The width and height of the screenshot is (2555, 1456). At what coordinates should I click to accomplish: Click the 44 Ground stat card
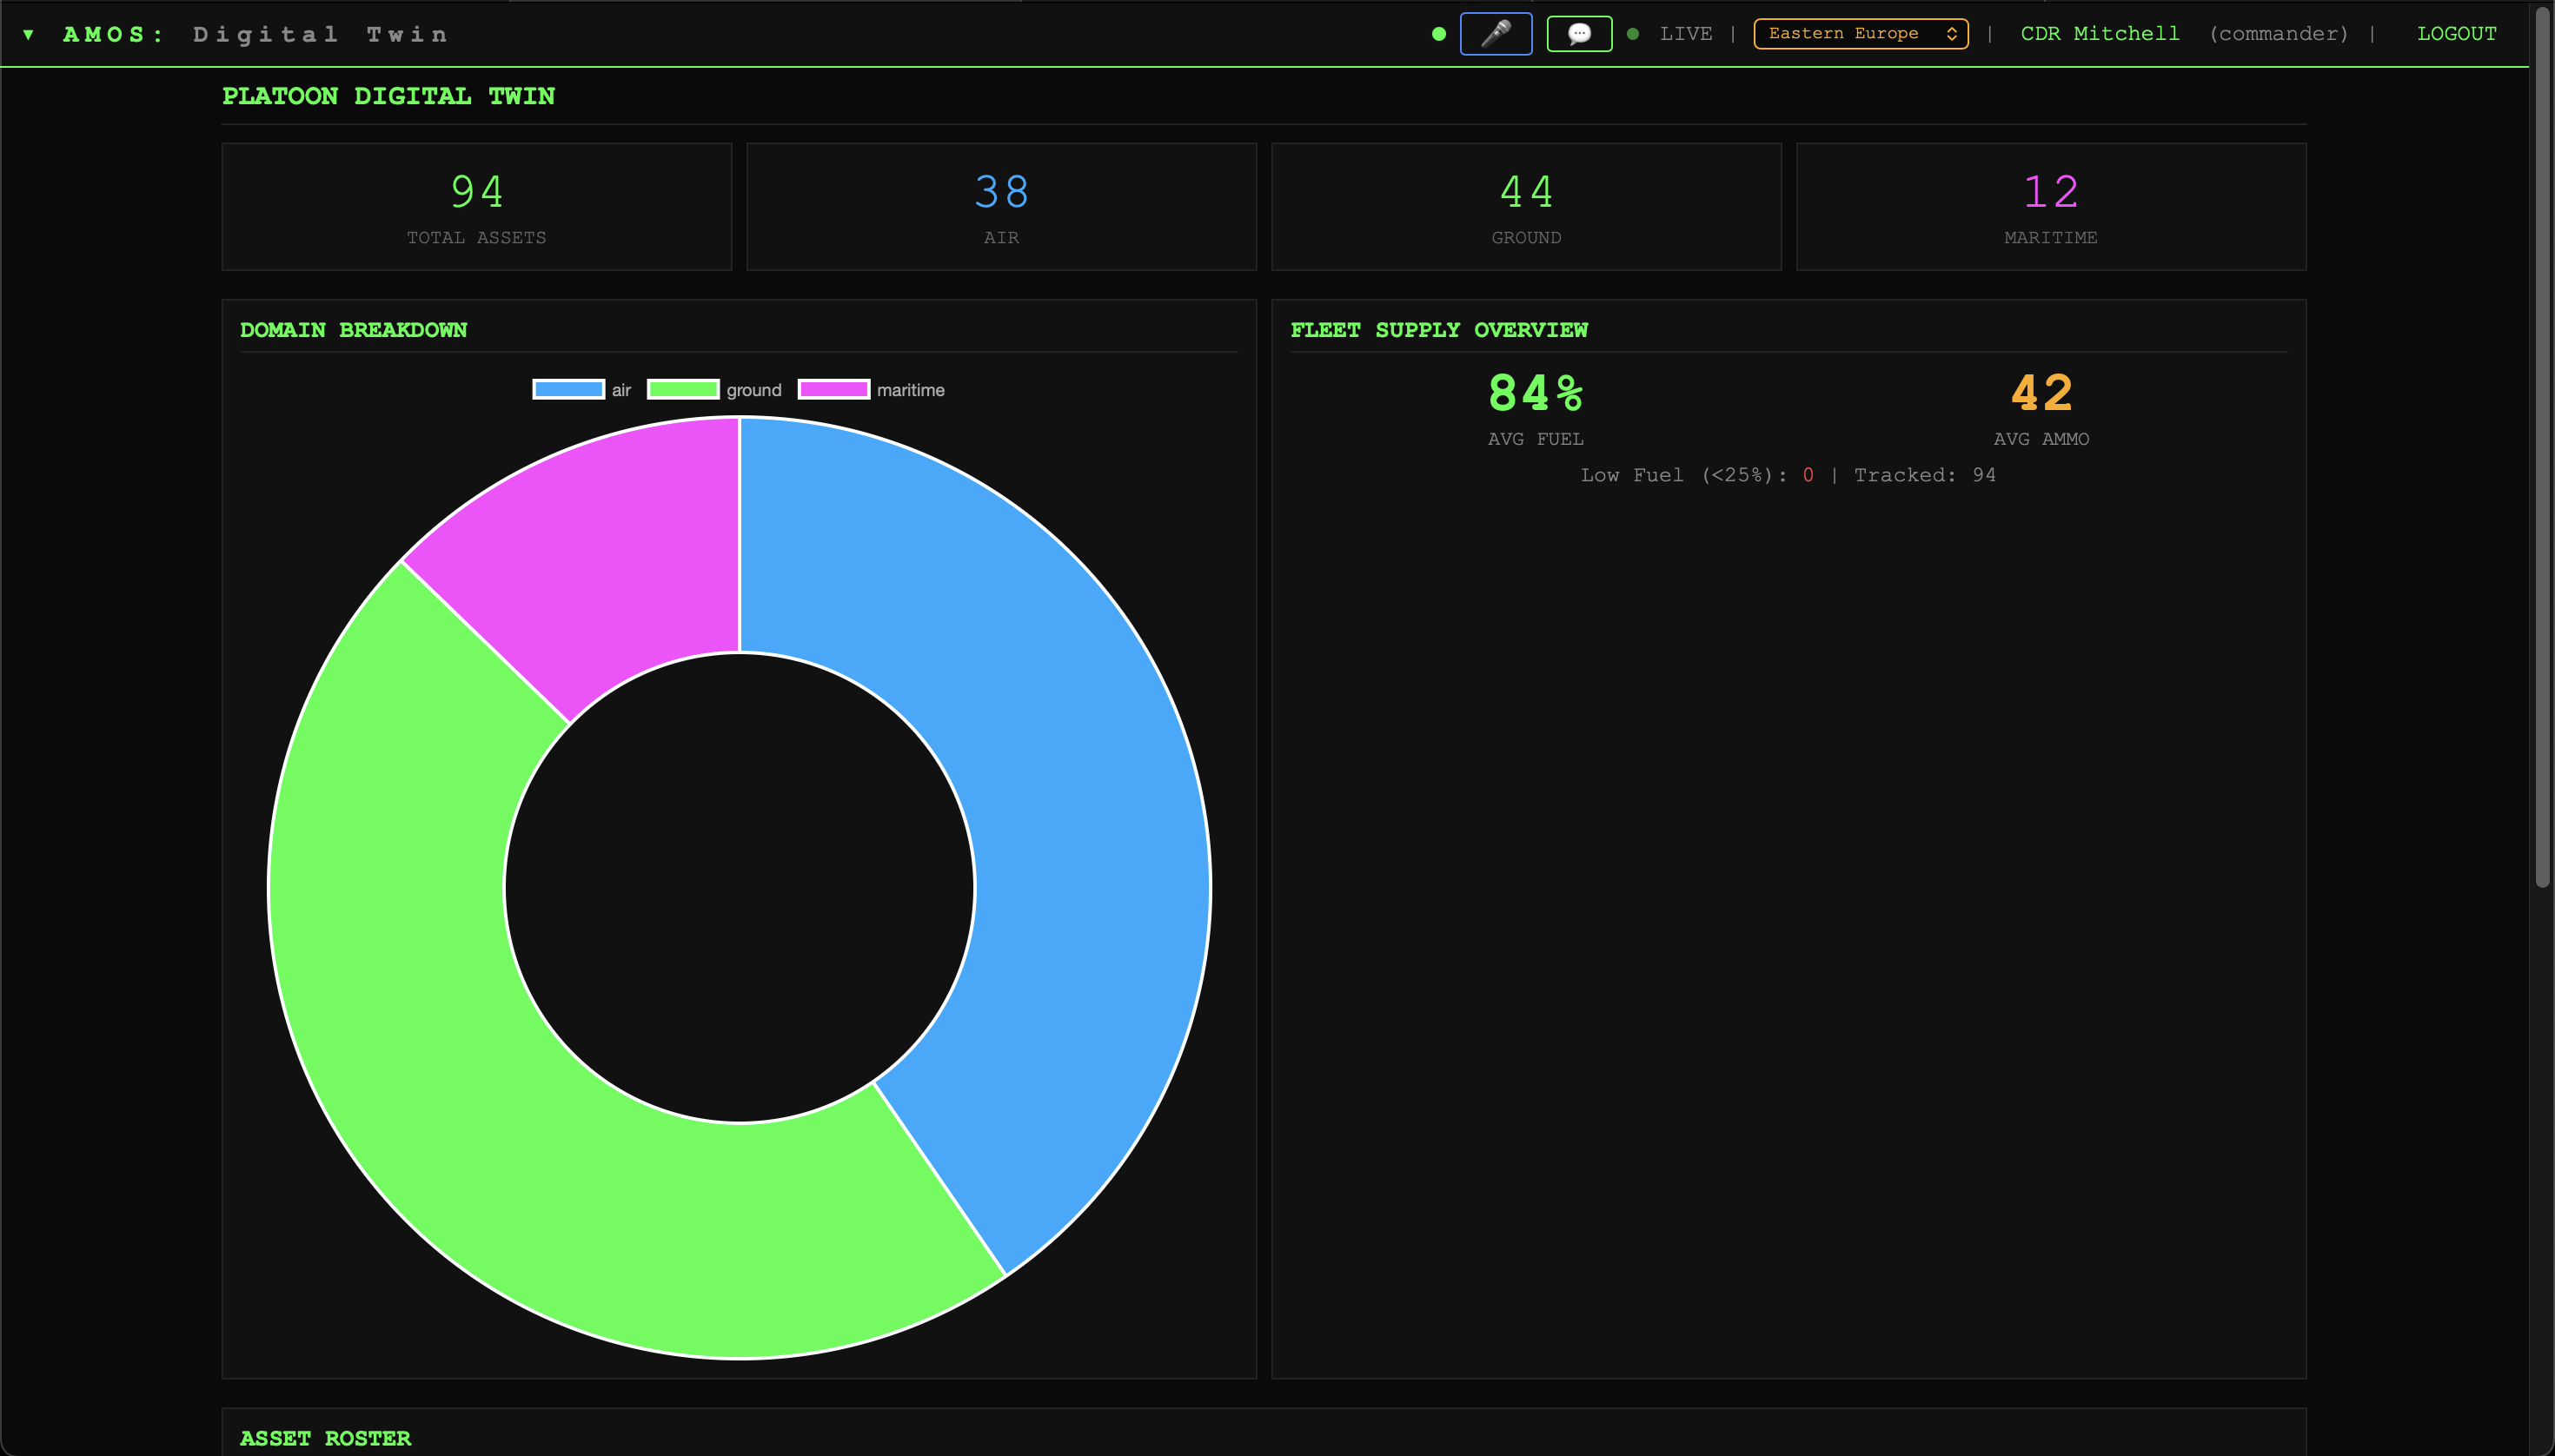tap(1527, 207)
